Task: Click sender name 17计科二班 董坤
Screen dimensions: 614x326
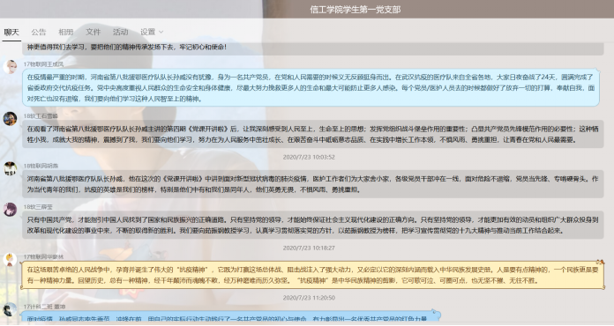Action: tap(44, 307)
